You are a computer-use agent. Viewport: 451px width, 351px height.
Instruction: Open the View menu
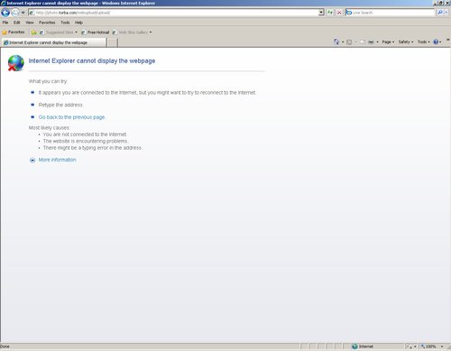(x=30, y=23)
